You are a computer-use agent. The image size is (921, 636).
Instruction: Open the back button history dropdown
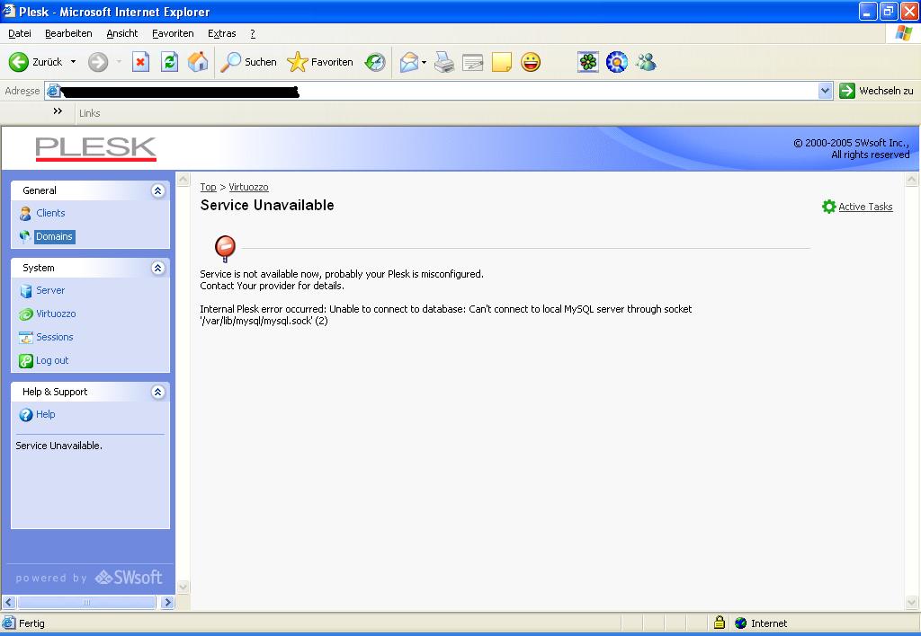click(74, 62)
